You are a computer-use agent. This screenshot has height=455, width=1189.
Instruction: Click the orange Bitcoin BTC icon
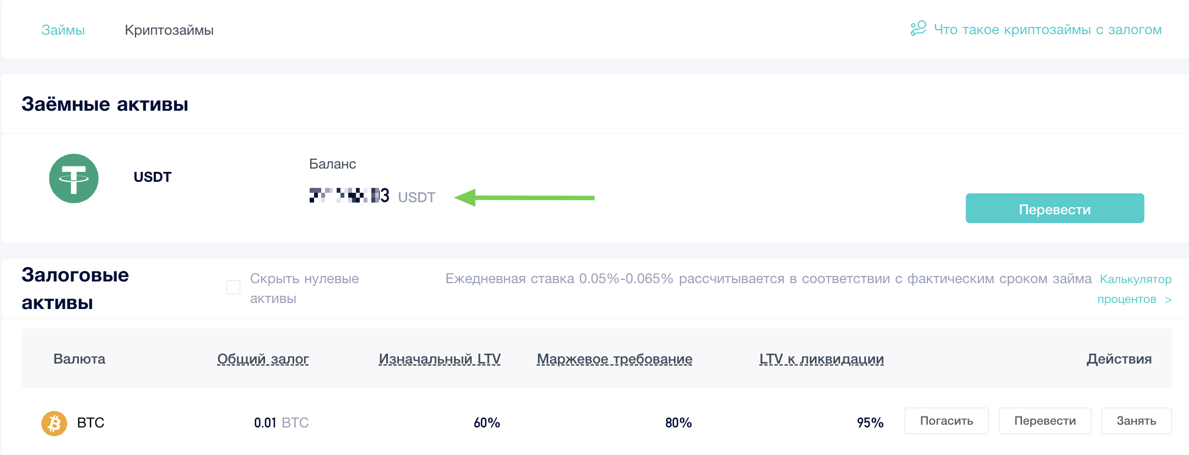click(x=54, y=423)
